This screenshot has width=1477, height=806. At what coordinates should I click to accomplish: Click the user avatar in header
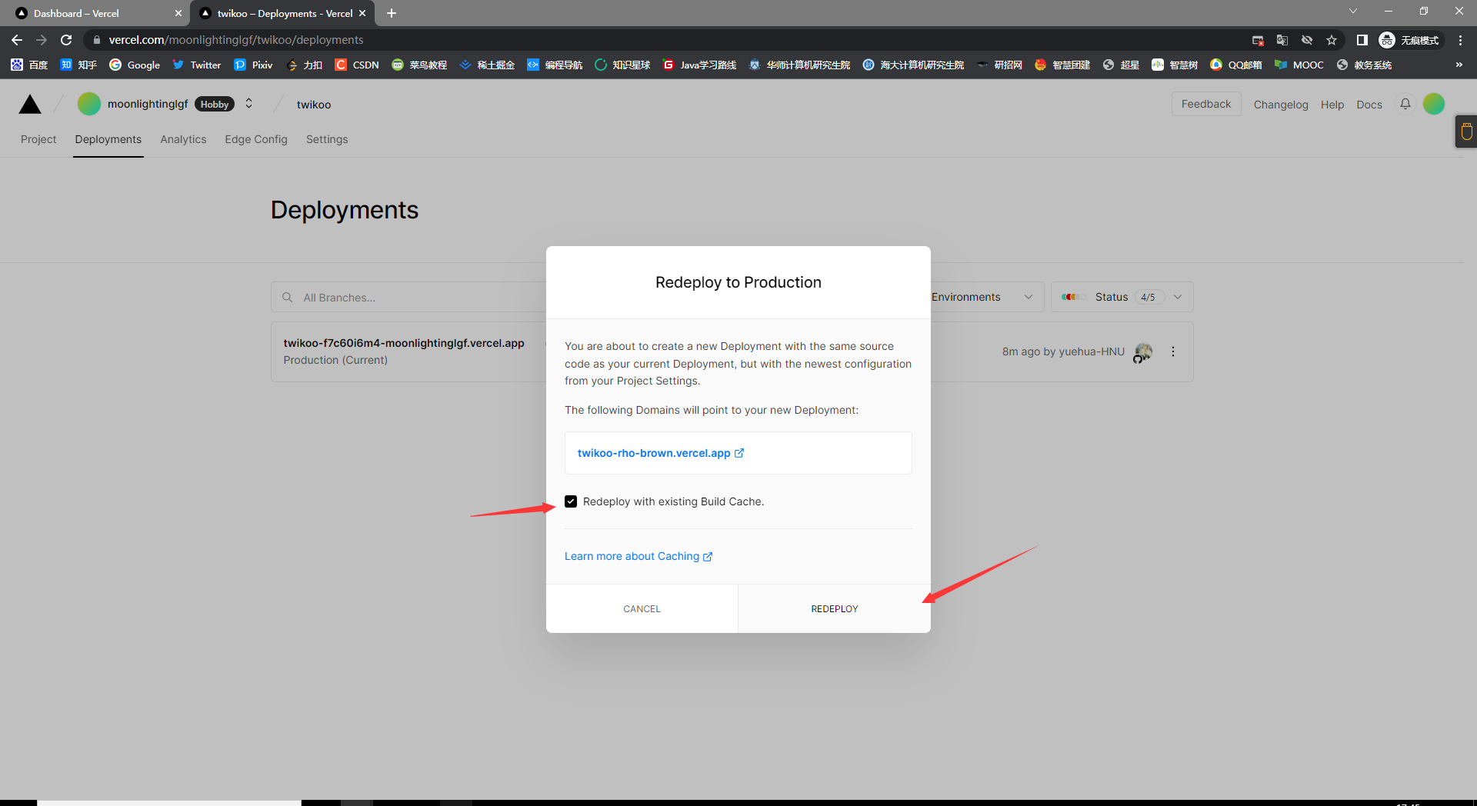click(x=1433, y=104)
